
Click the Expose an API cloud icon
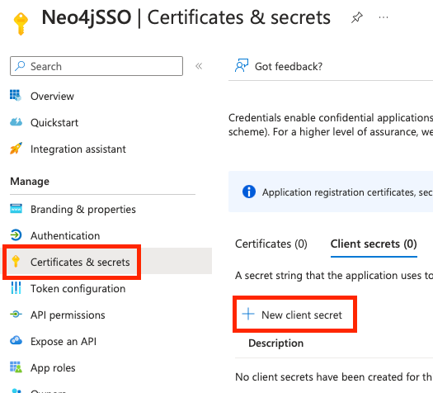(x=16, y=340)
